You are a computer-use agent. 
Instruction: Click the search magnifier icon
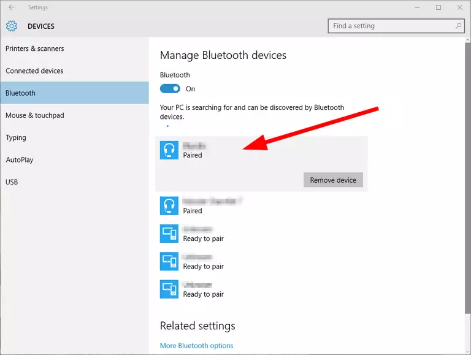coord(459,26)
